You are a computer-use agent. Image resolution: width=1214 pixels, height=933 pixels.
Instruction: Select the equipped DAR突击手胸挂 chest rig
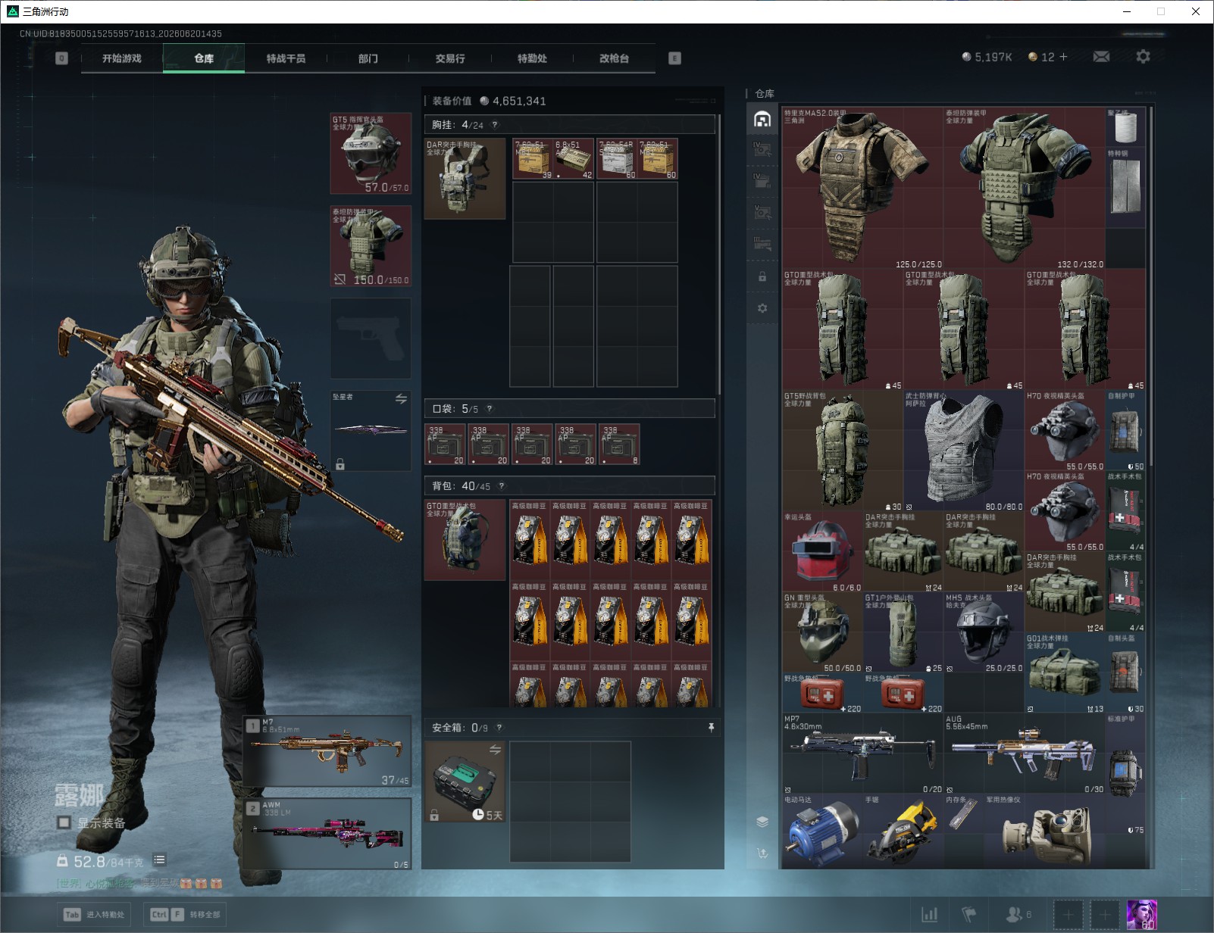click(465, 178)
